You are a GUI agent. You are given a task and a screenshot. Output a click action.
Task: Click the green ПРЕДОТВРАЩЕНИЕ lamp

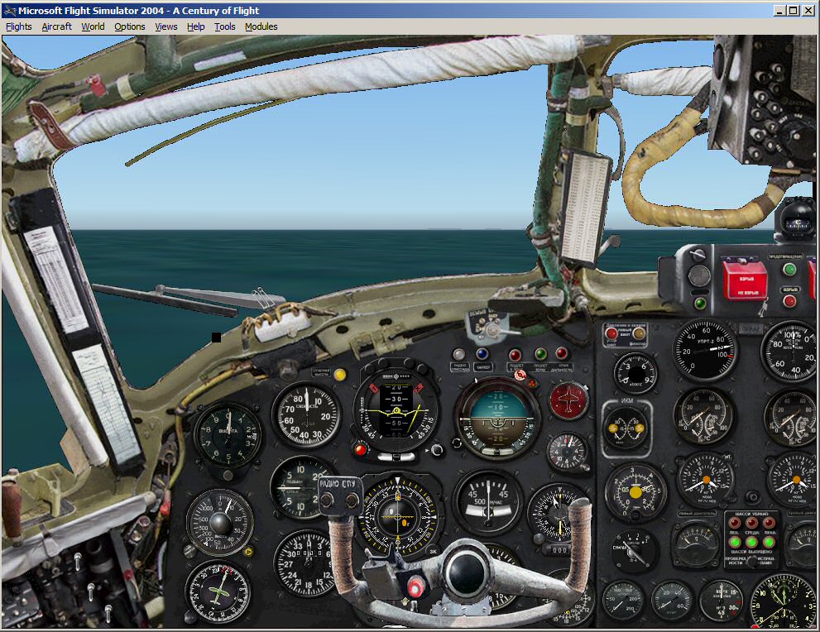click(789, 269)
